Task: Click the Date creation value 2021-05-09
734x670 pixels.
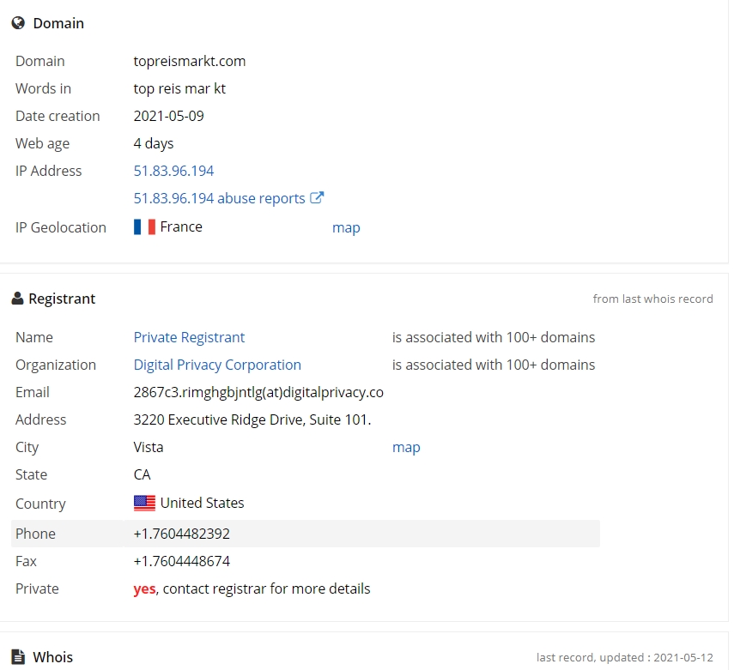Action: pos(168,116)
